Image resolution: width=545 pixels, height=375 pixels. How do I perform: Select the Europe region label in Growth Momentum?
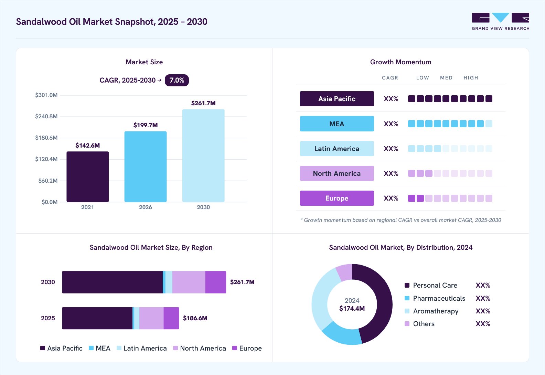(x=337, y=198)
